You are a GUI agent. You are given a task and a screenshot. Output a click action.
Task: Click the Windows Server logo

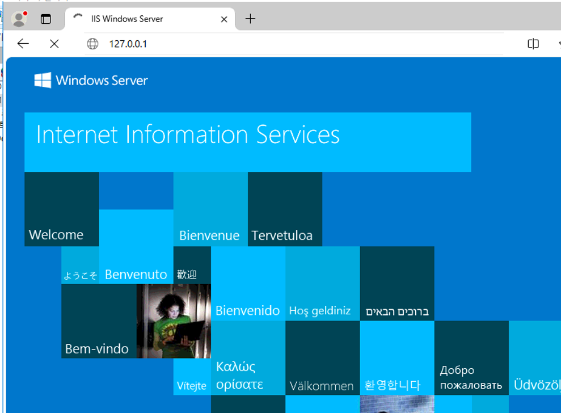point(91,80)
